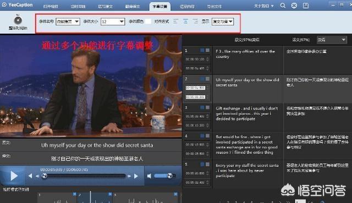The height and width of the screenshot is (203, 352).
Task: Adjust row 1 start time stepper
Action: tap(207, 59)
